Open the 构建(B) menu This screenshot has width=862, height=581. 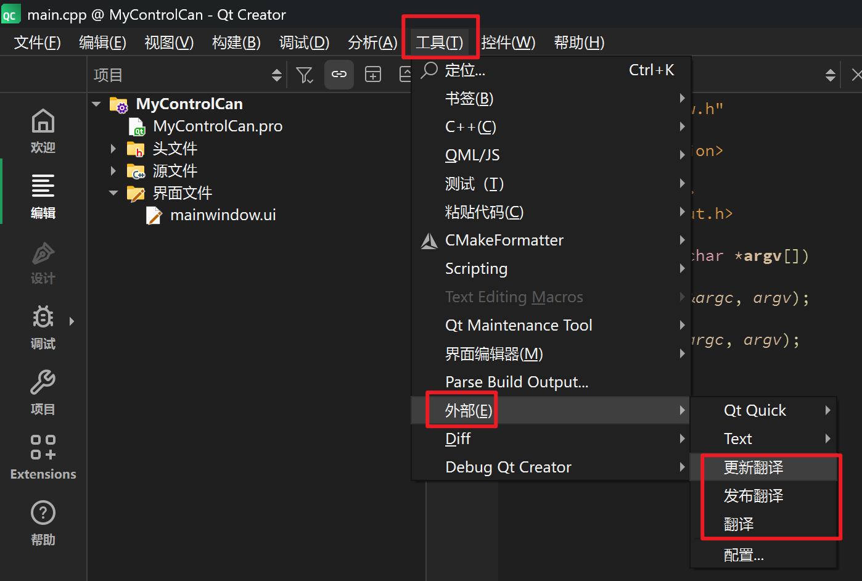coord(236,43)
